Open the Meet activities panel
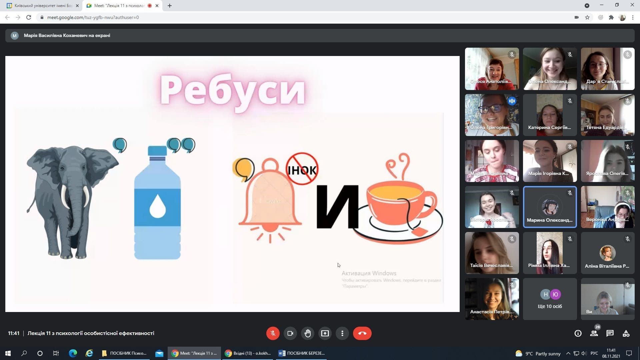 point(626,333)
